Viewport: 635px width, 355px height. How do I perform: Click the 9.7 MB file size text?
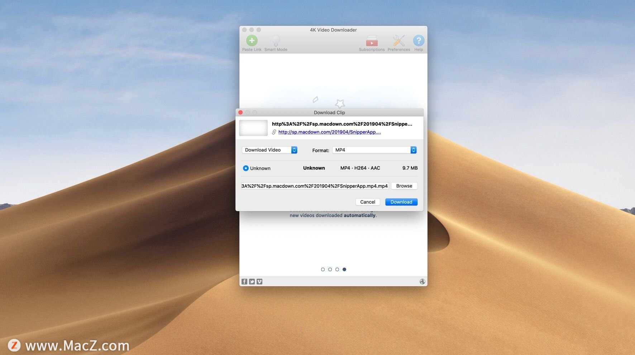410,168
